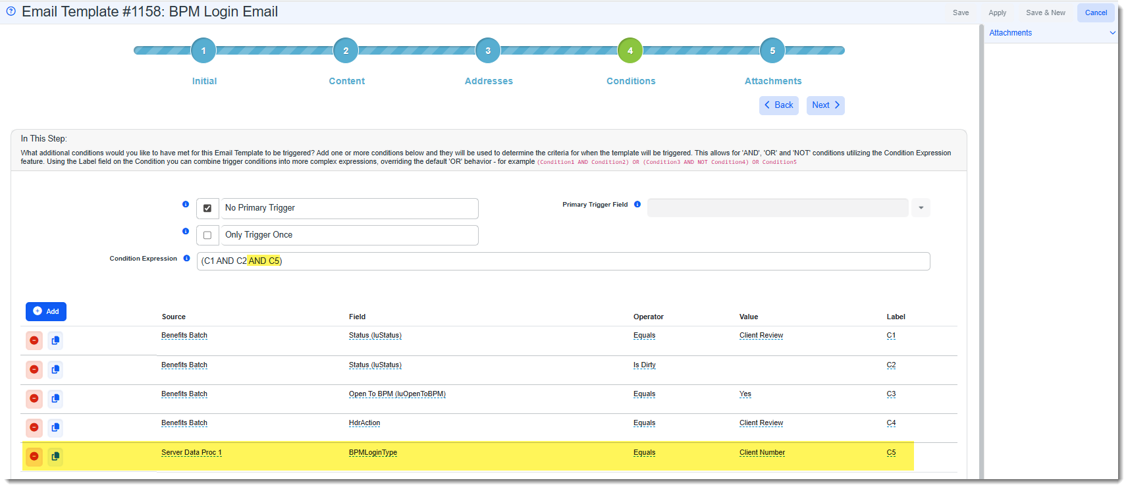Uncheck the No Primary Trigger checkbox
The image size is (1128, 489).
(207, 208)
